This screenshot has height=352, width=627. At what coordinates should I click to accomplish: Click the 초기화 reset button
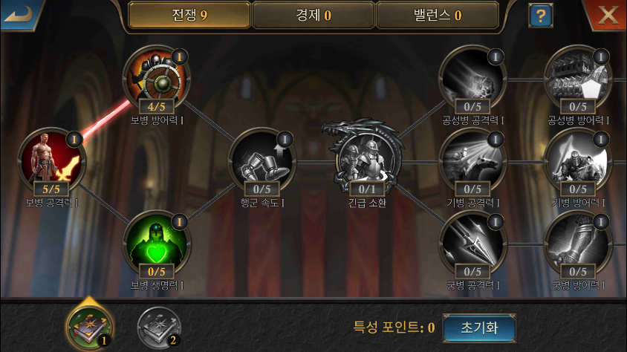[479, 328]
